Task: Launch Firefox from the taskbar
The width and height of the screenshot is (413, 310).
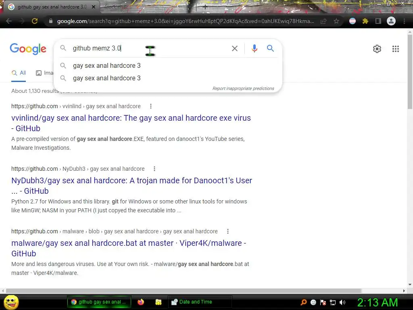Action: pos(141,302)
